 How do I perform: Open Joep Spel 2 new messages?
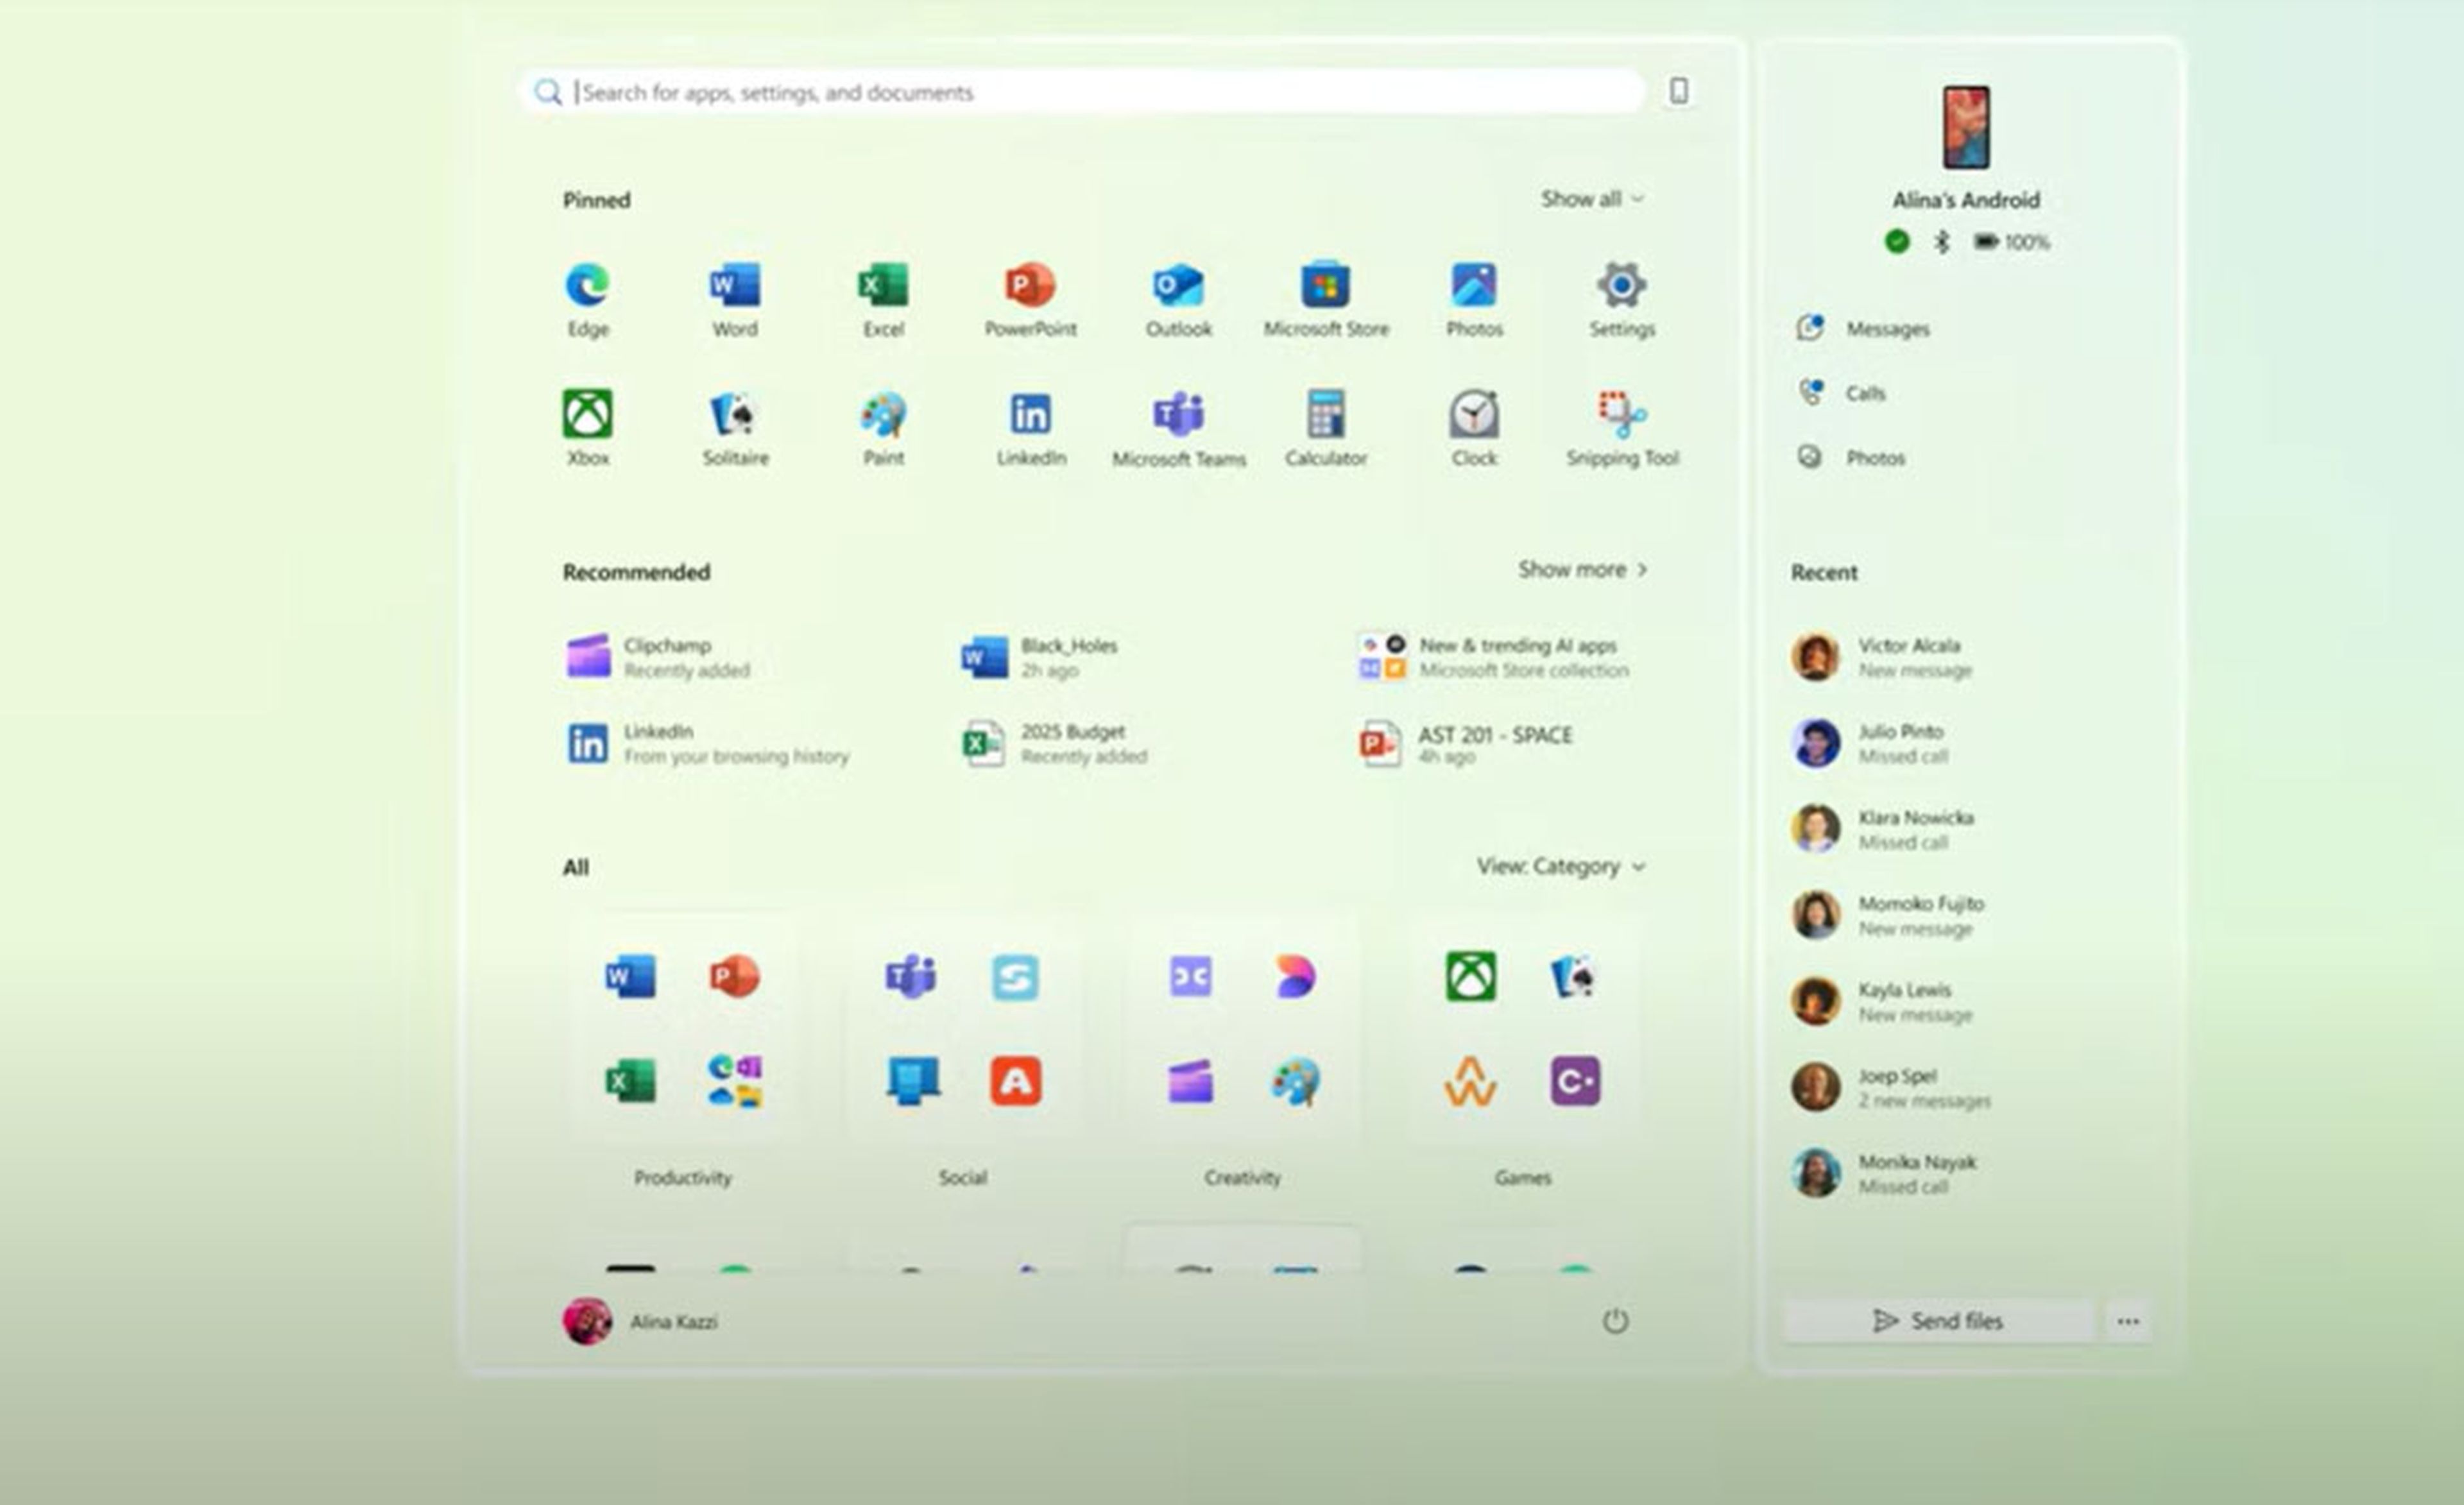1891,1087
